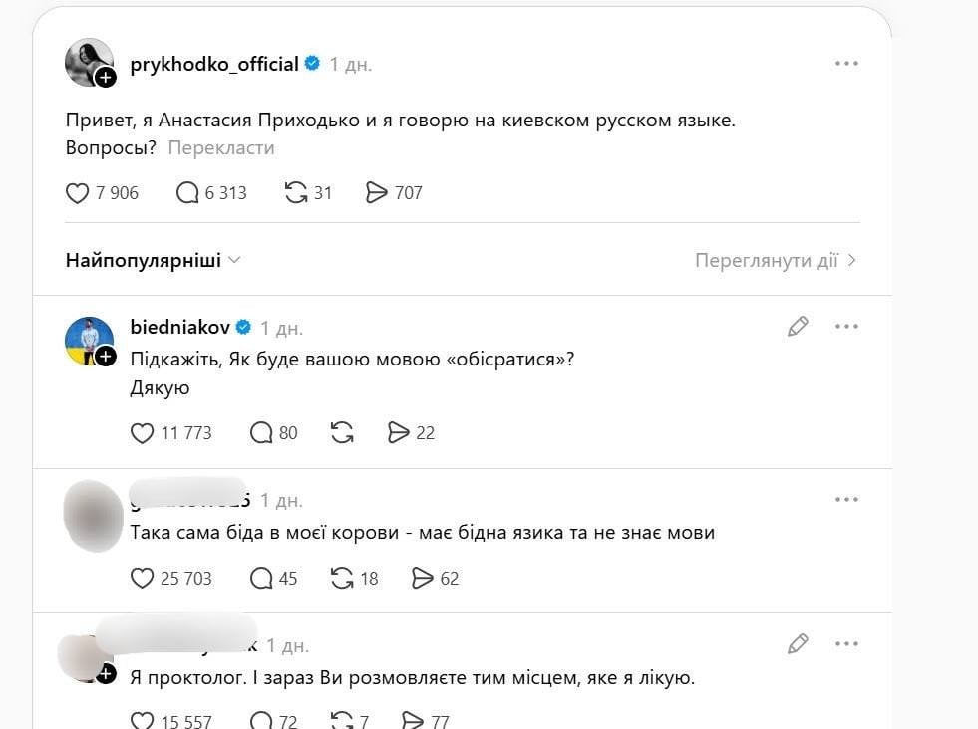Screen dimensions: 978x729
Task: Open the more options menu on main post
Action: pos(846,64)
